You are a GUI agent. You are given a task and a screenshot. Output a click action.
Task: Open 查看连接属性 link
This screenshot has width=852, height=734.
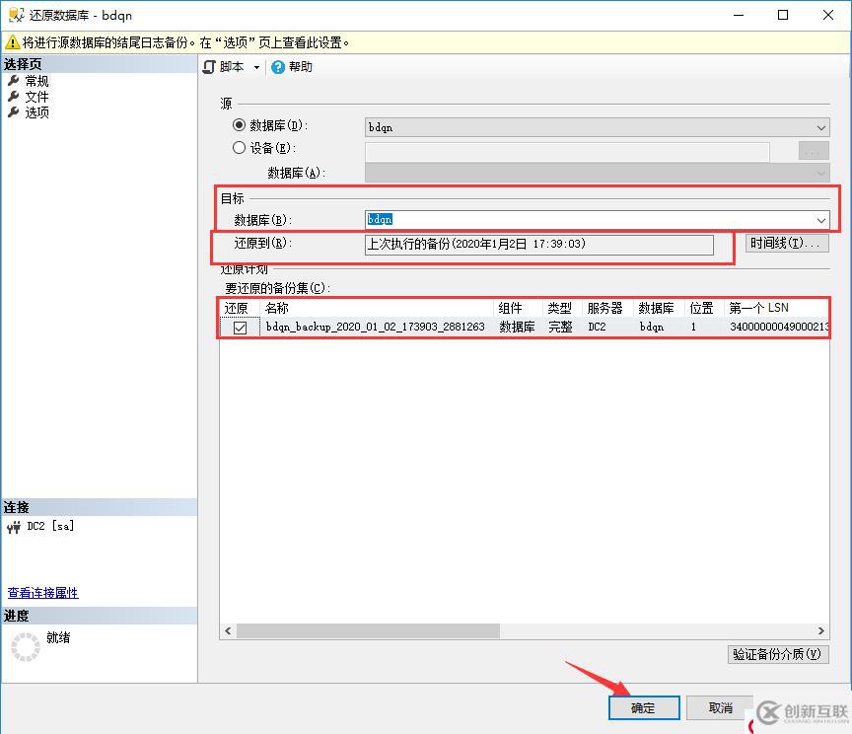[43, 593]
